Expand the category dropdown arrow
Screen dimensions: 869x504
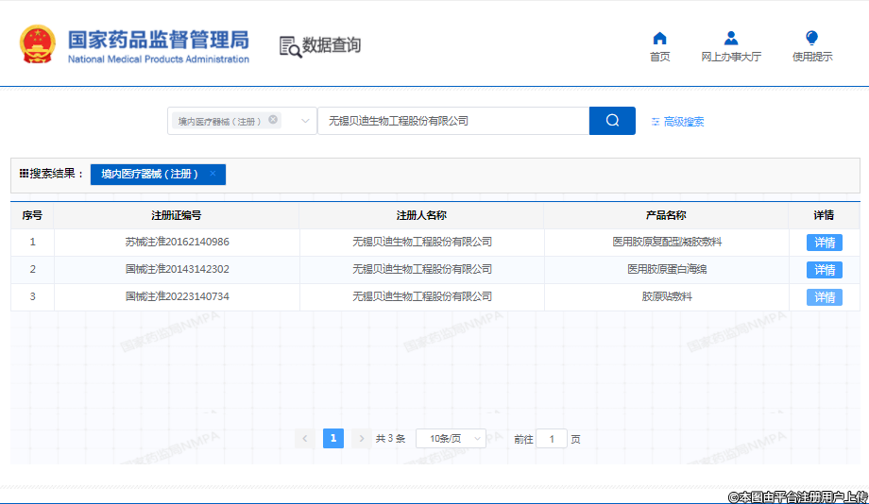305,121
